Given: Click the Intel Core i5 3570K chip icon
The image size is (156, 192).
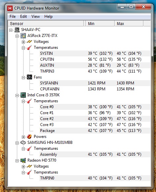Looking at the screenshot, I should 23,95.
